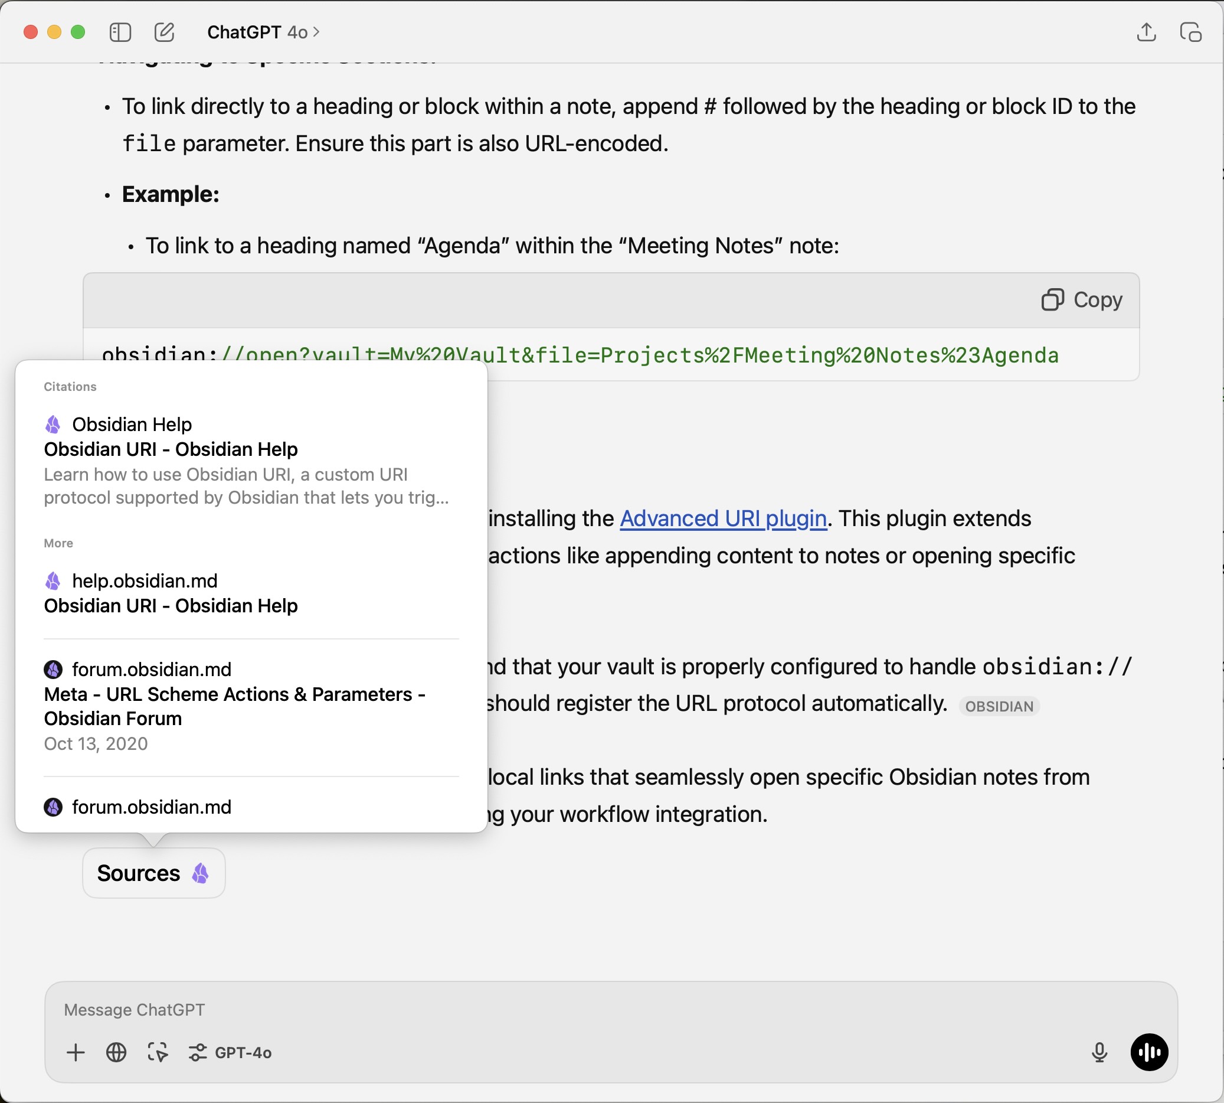The width and height of the screenshot is (1224, 1103).
Task: Open the ChatGPT 4o model dropdown
Action: [x=263, y=32]
